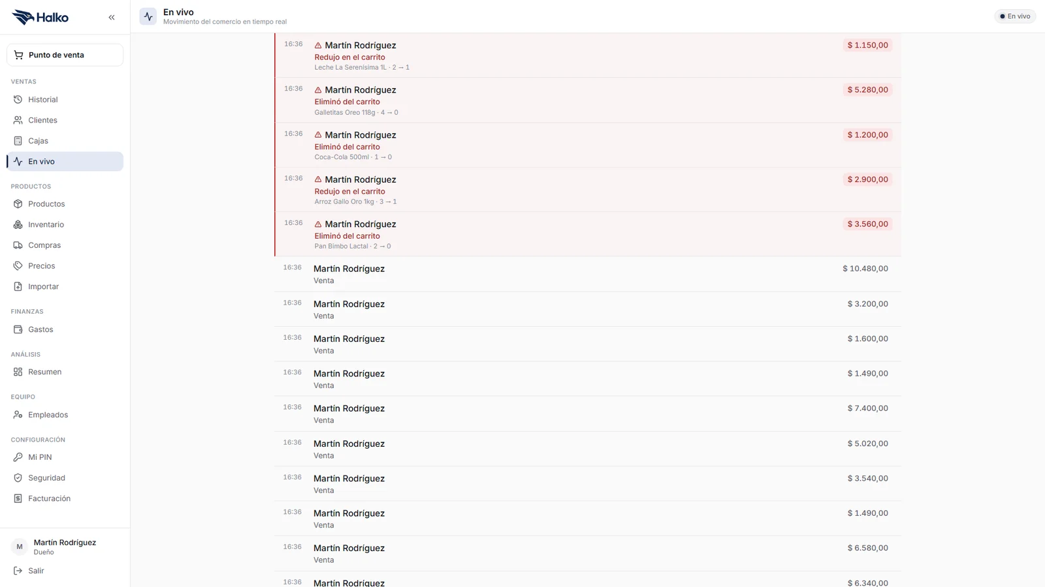
Task: Click the En vivo activity icon in sidebar
Action: tap(18, 162)
